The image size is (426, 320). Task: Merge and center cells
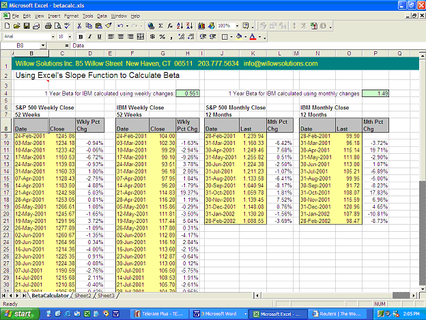(x=140, y=37)
